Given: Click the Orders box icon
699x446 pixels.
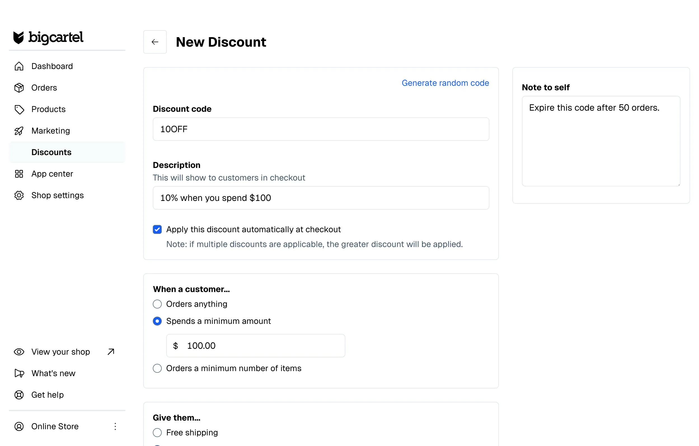Looking at the screenshot, I should pyautogui.click(x=19, y=87).
